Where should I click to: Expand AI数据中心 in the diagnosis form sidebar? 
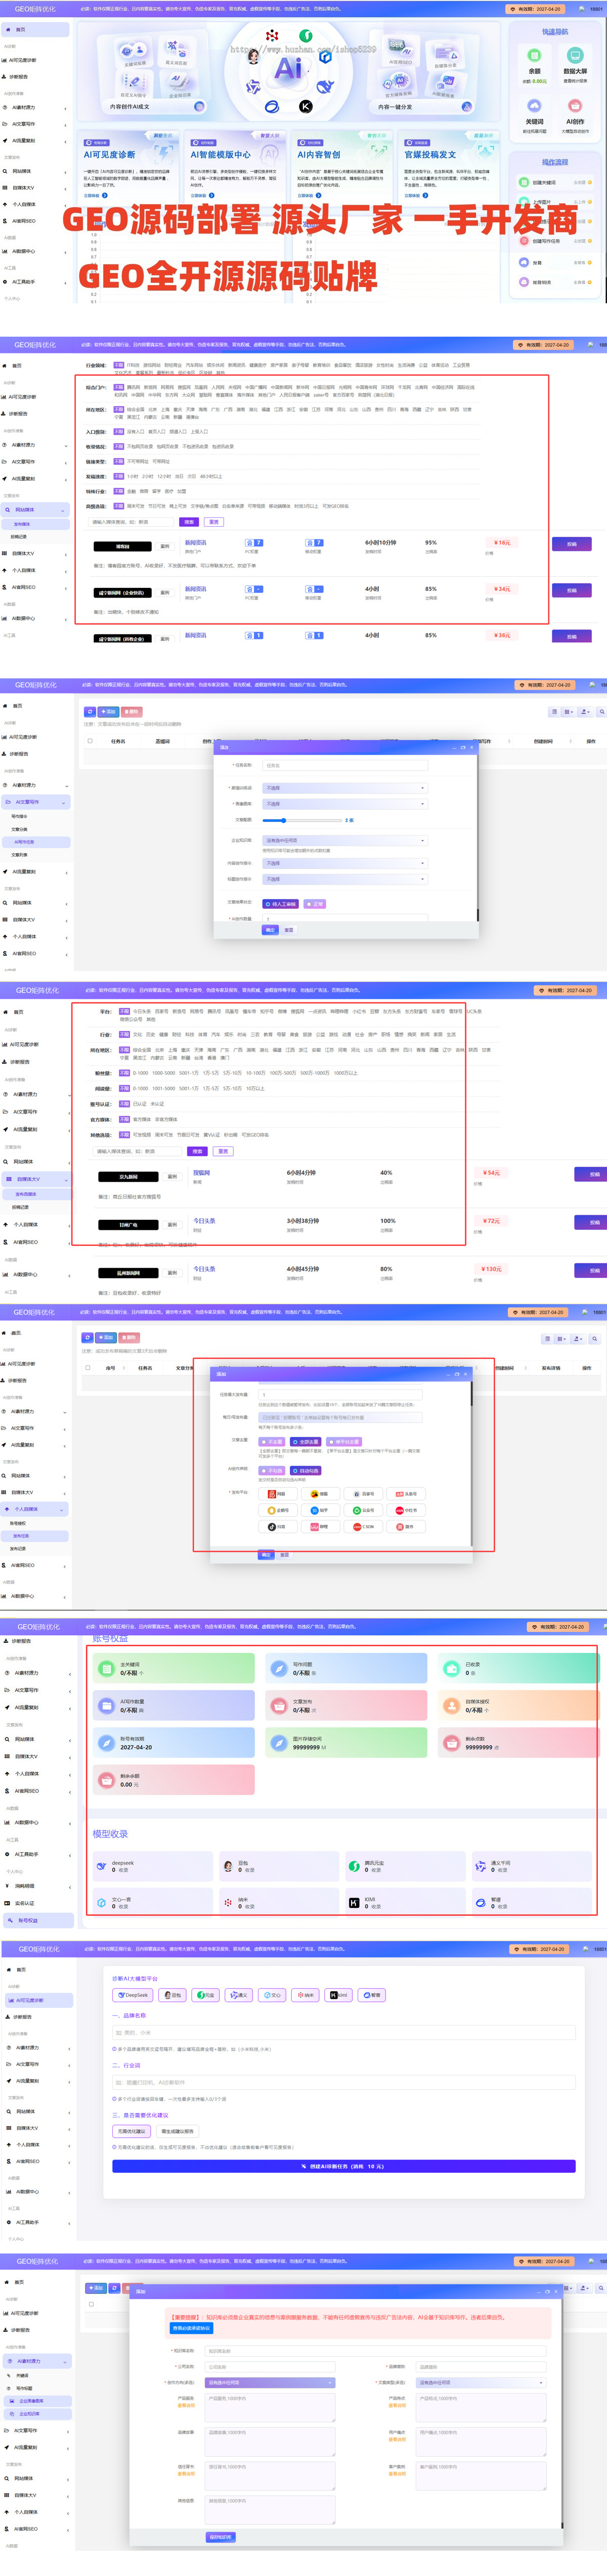pos(37,2191)
